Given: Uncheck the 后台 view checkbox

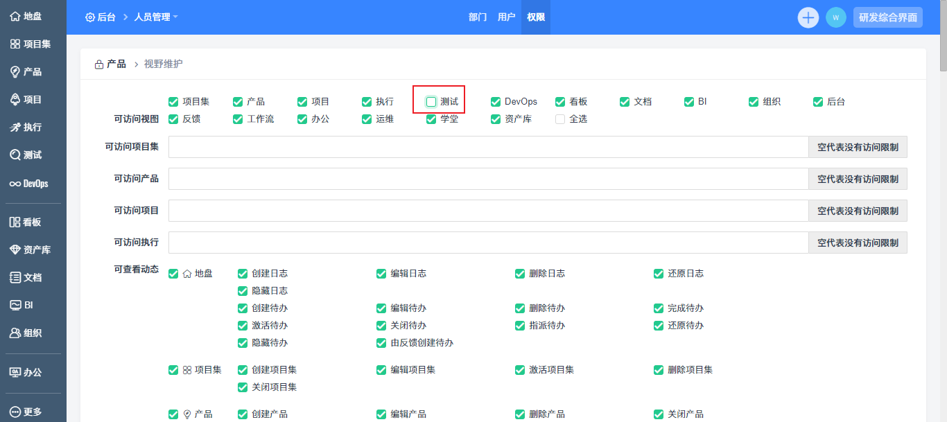Looking at the screenshot, I should 818,102.
